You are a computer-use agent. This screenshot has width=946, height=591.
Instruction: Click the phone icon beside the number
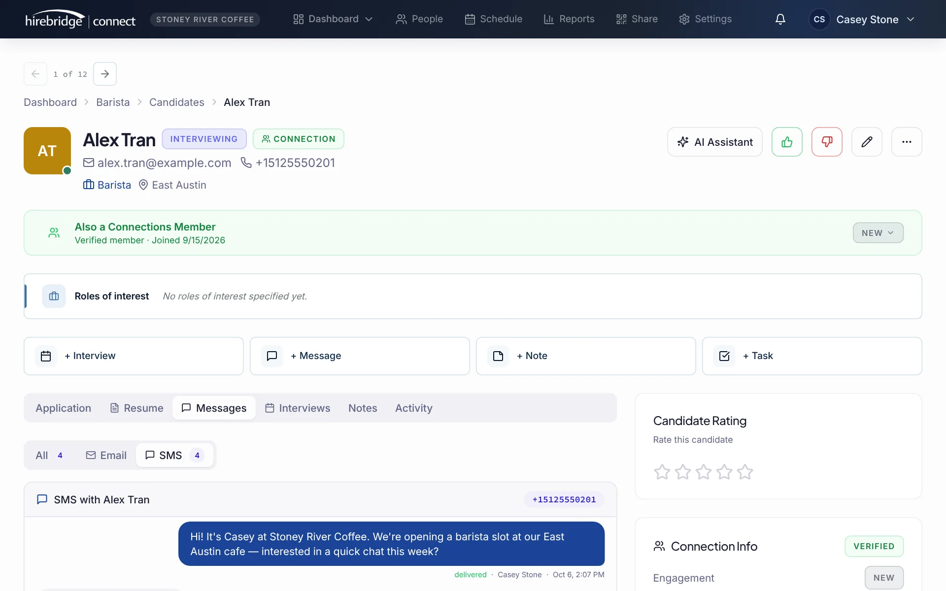click(246, 163)
